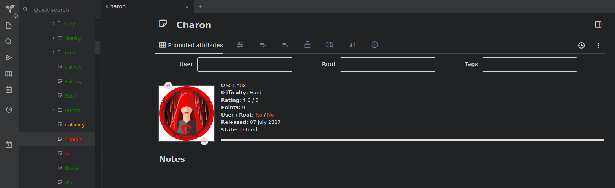Select the Promoted attributes tab
This screenshot has height=188, width=615.
coord(191,45)
